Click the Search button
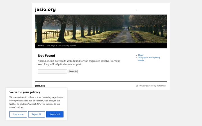This screenshot has height=126, width=202. pos(73,71)
